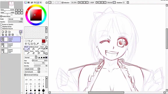Choose the sharpest pointed brush edge shape

39,57
